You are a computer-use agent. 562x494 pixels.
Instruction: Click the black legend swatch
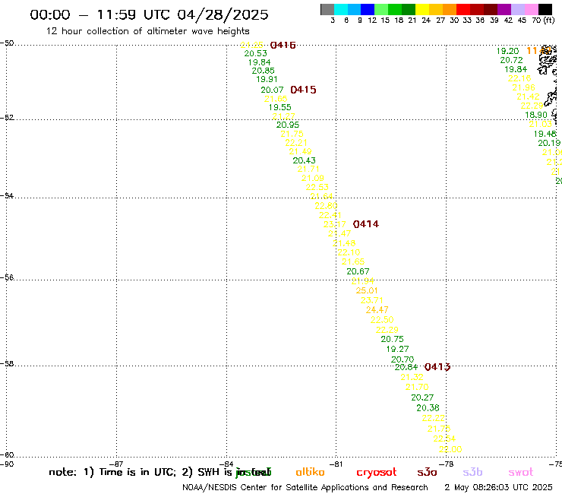tap(545, 9)
